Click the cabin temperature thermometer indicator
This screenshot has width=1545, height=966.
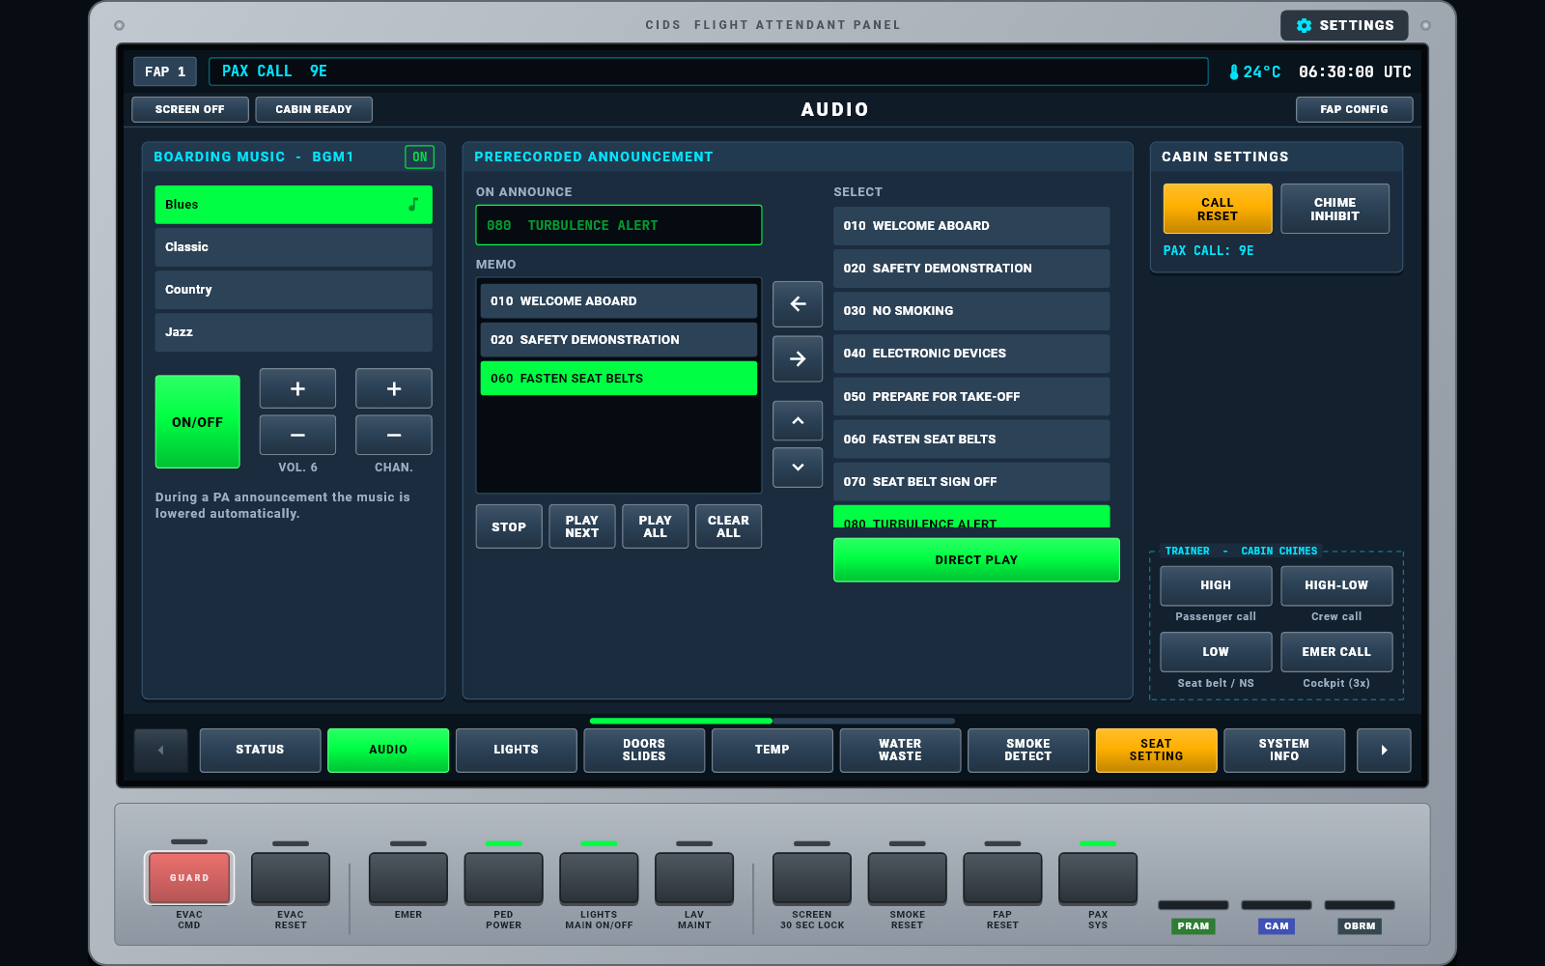(1253, 71)
